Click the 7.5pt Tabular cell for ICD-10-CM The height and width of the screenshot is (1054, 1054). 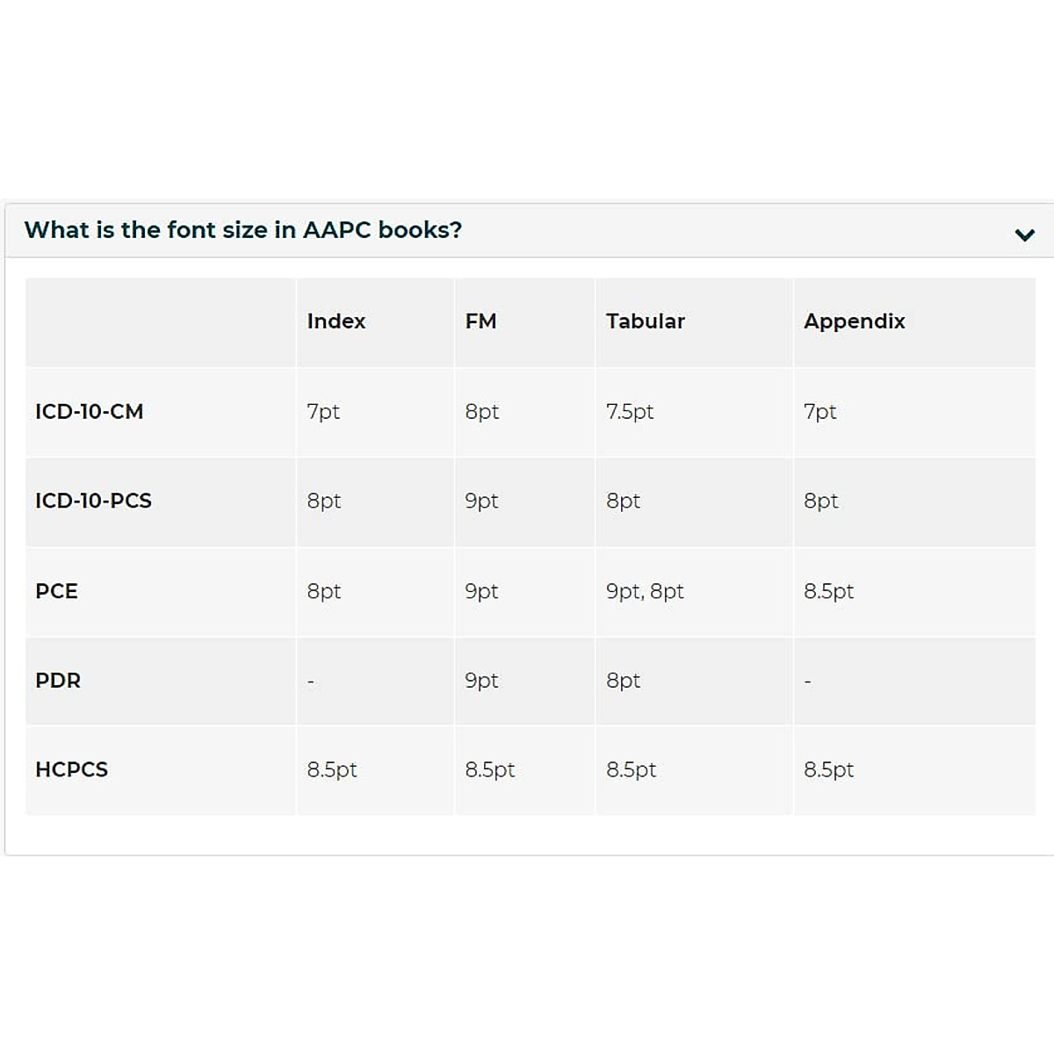point(630,412)
